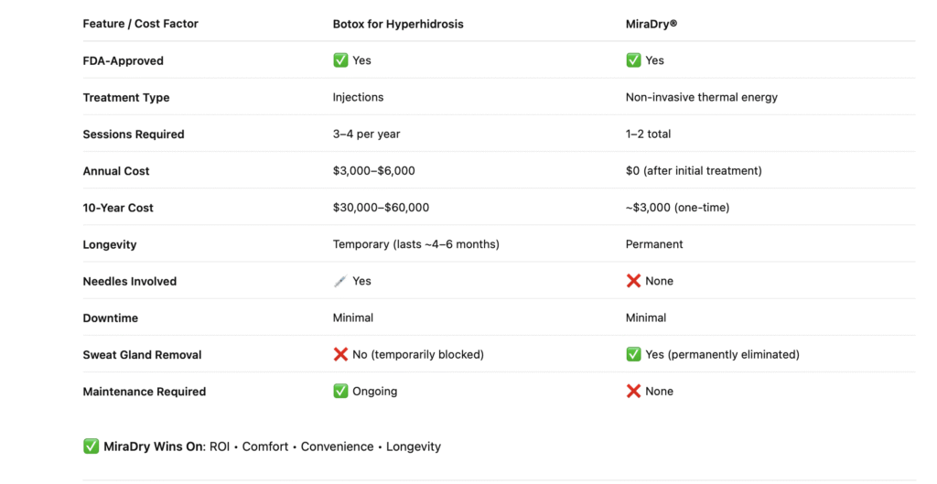Image resolution: width=937 pixels, height=484 pixels.
Task: Click green checkmark in MiraDry FDA-Approved cell
Action: pos(633,60)
